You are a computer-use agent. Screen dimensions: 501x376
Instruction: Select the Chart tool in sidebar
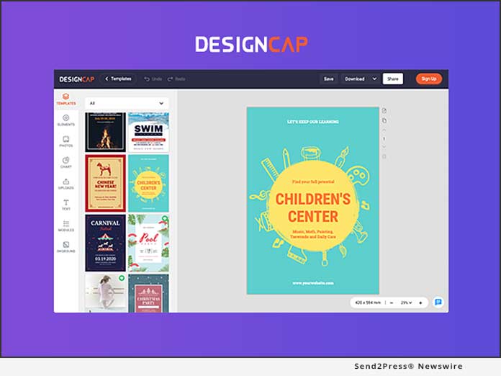(x=66, y=163)
